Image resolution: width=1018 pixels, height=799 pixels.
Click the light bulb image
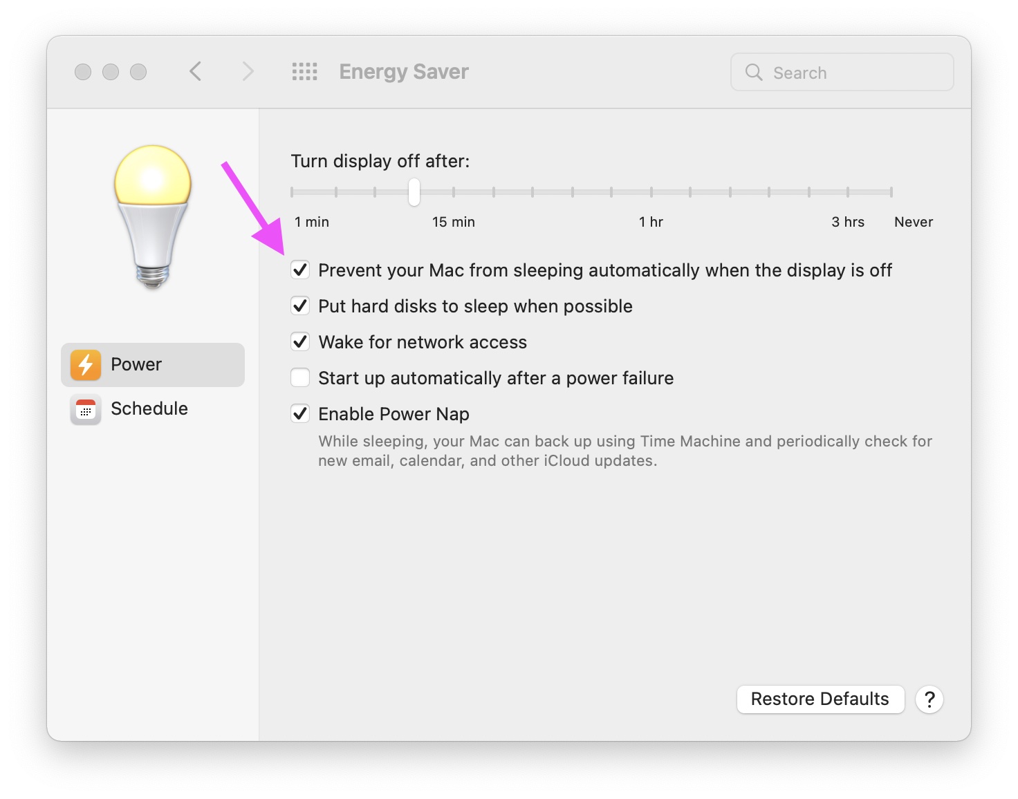pos(153,216)
